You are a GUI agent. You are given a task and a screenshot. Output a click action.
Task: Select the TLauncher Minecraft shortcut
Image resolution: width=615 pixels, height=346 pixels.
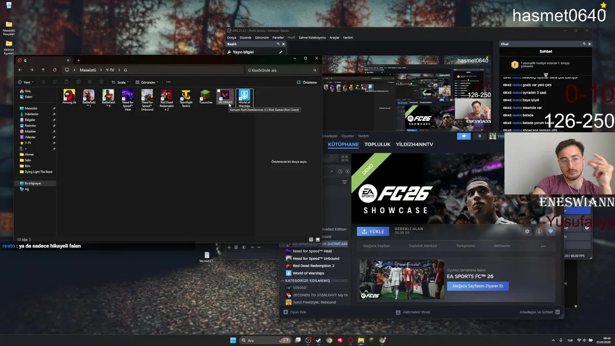coord(206,97)
